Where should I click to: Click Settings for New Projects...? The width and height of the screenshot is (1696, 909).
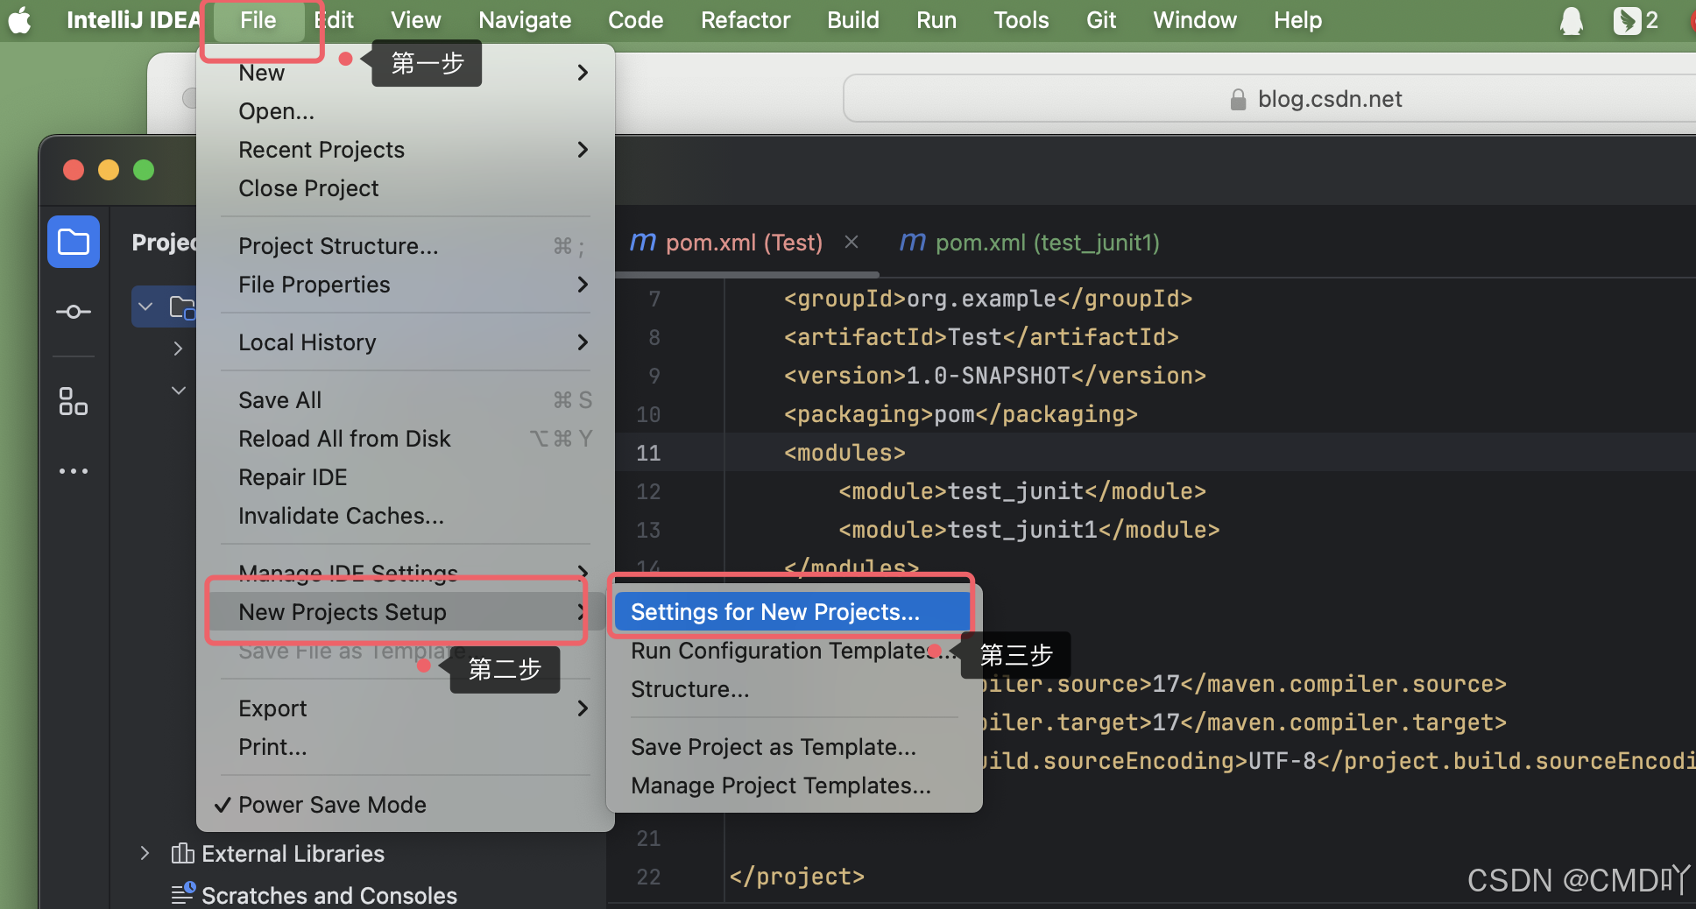click(794, 612)
